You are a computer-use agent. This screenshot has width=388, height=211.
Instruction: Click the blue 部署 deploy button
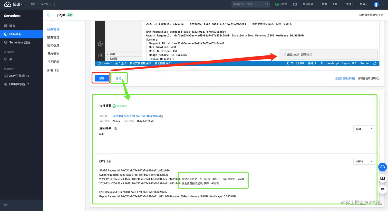tap(102, 78)
